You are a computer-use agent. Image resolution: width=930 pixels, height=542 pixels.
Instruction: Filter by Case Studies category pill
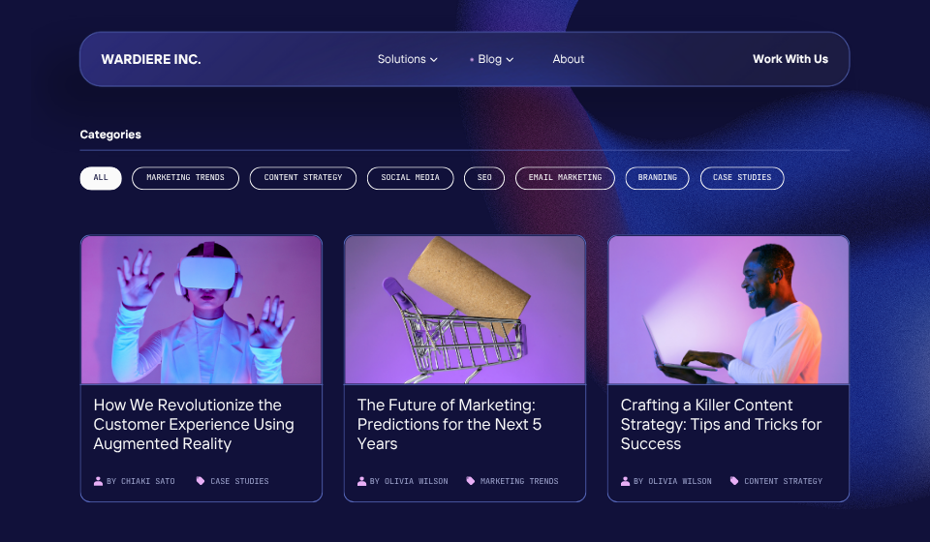point(742,178)
